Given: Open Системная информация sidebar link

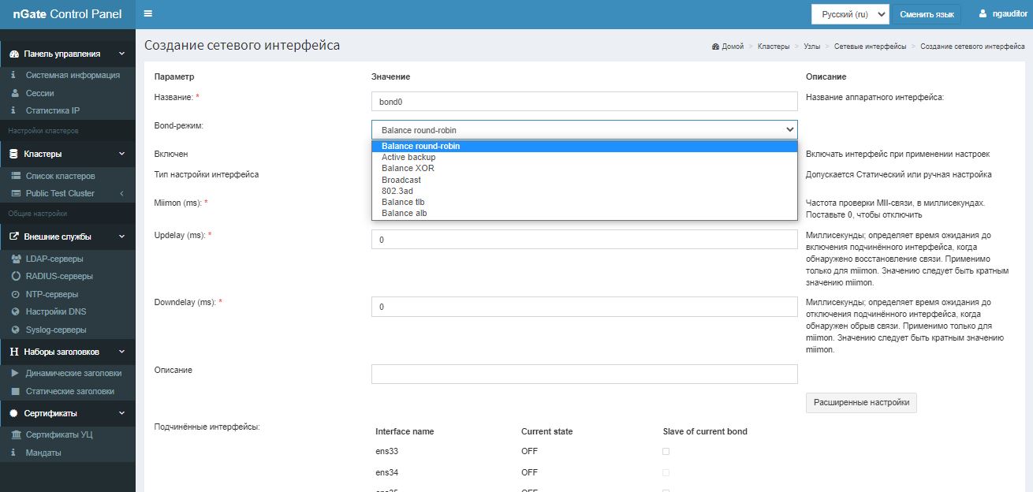Looking at the screenshot, I should 73,75.
